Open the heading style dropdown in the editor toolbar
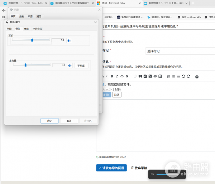Screen dimensions: 215x184 105,76
